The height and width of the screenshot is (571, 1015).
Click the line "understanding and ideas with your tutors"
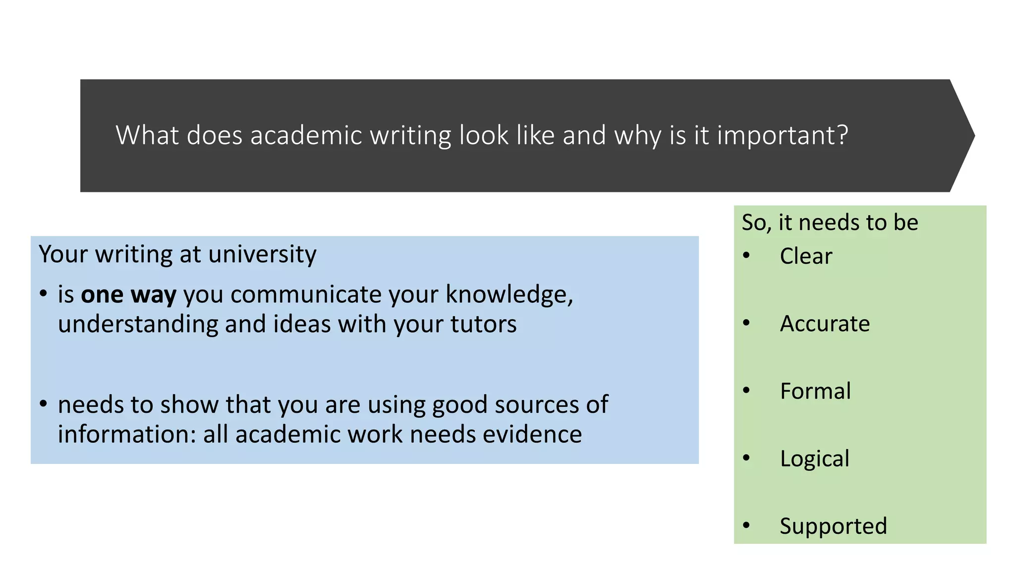click(287, 324)
